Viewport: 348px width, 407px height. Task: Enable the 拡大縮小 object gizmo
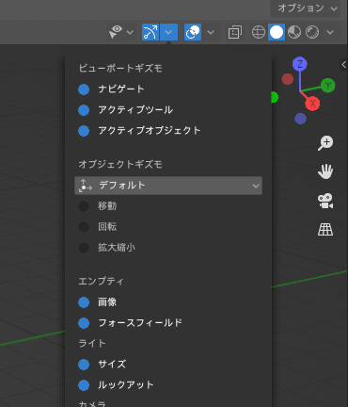tap(84, 248)
